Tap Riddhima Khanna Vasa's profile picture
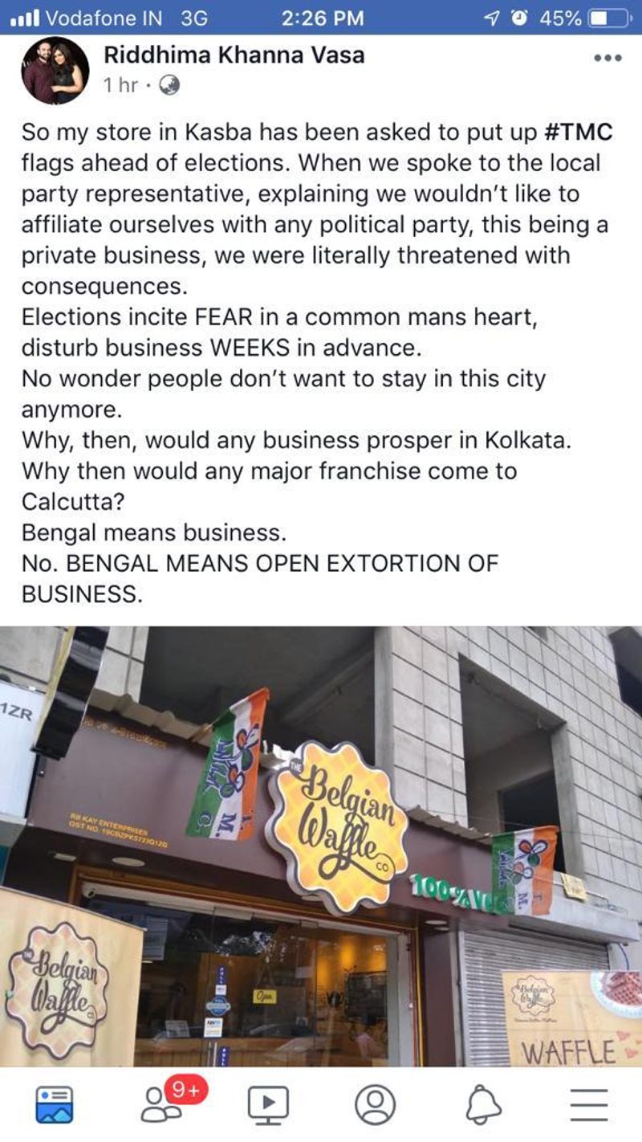 (55, 70)
